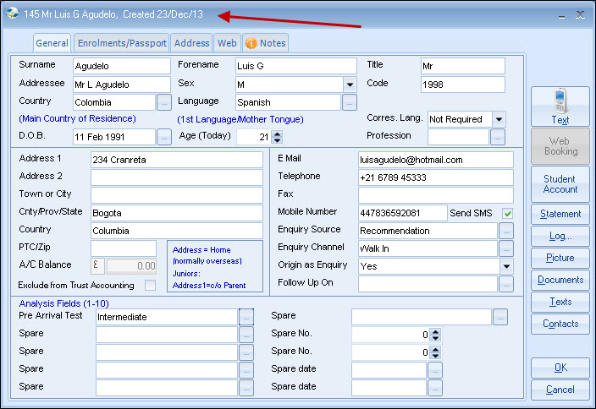The image size is (596, 409).
Task: Click into the E Mail input field
Action: [x=435, y=160]
